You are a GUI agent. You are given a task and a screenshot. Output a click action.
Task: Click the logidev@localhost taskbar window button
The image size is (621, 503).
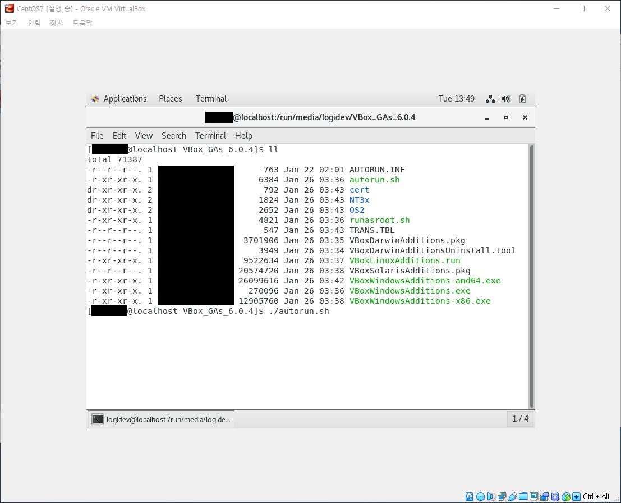tap(161, 419)
